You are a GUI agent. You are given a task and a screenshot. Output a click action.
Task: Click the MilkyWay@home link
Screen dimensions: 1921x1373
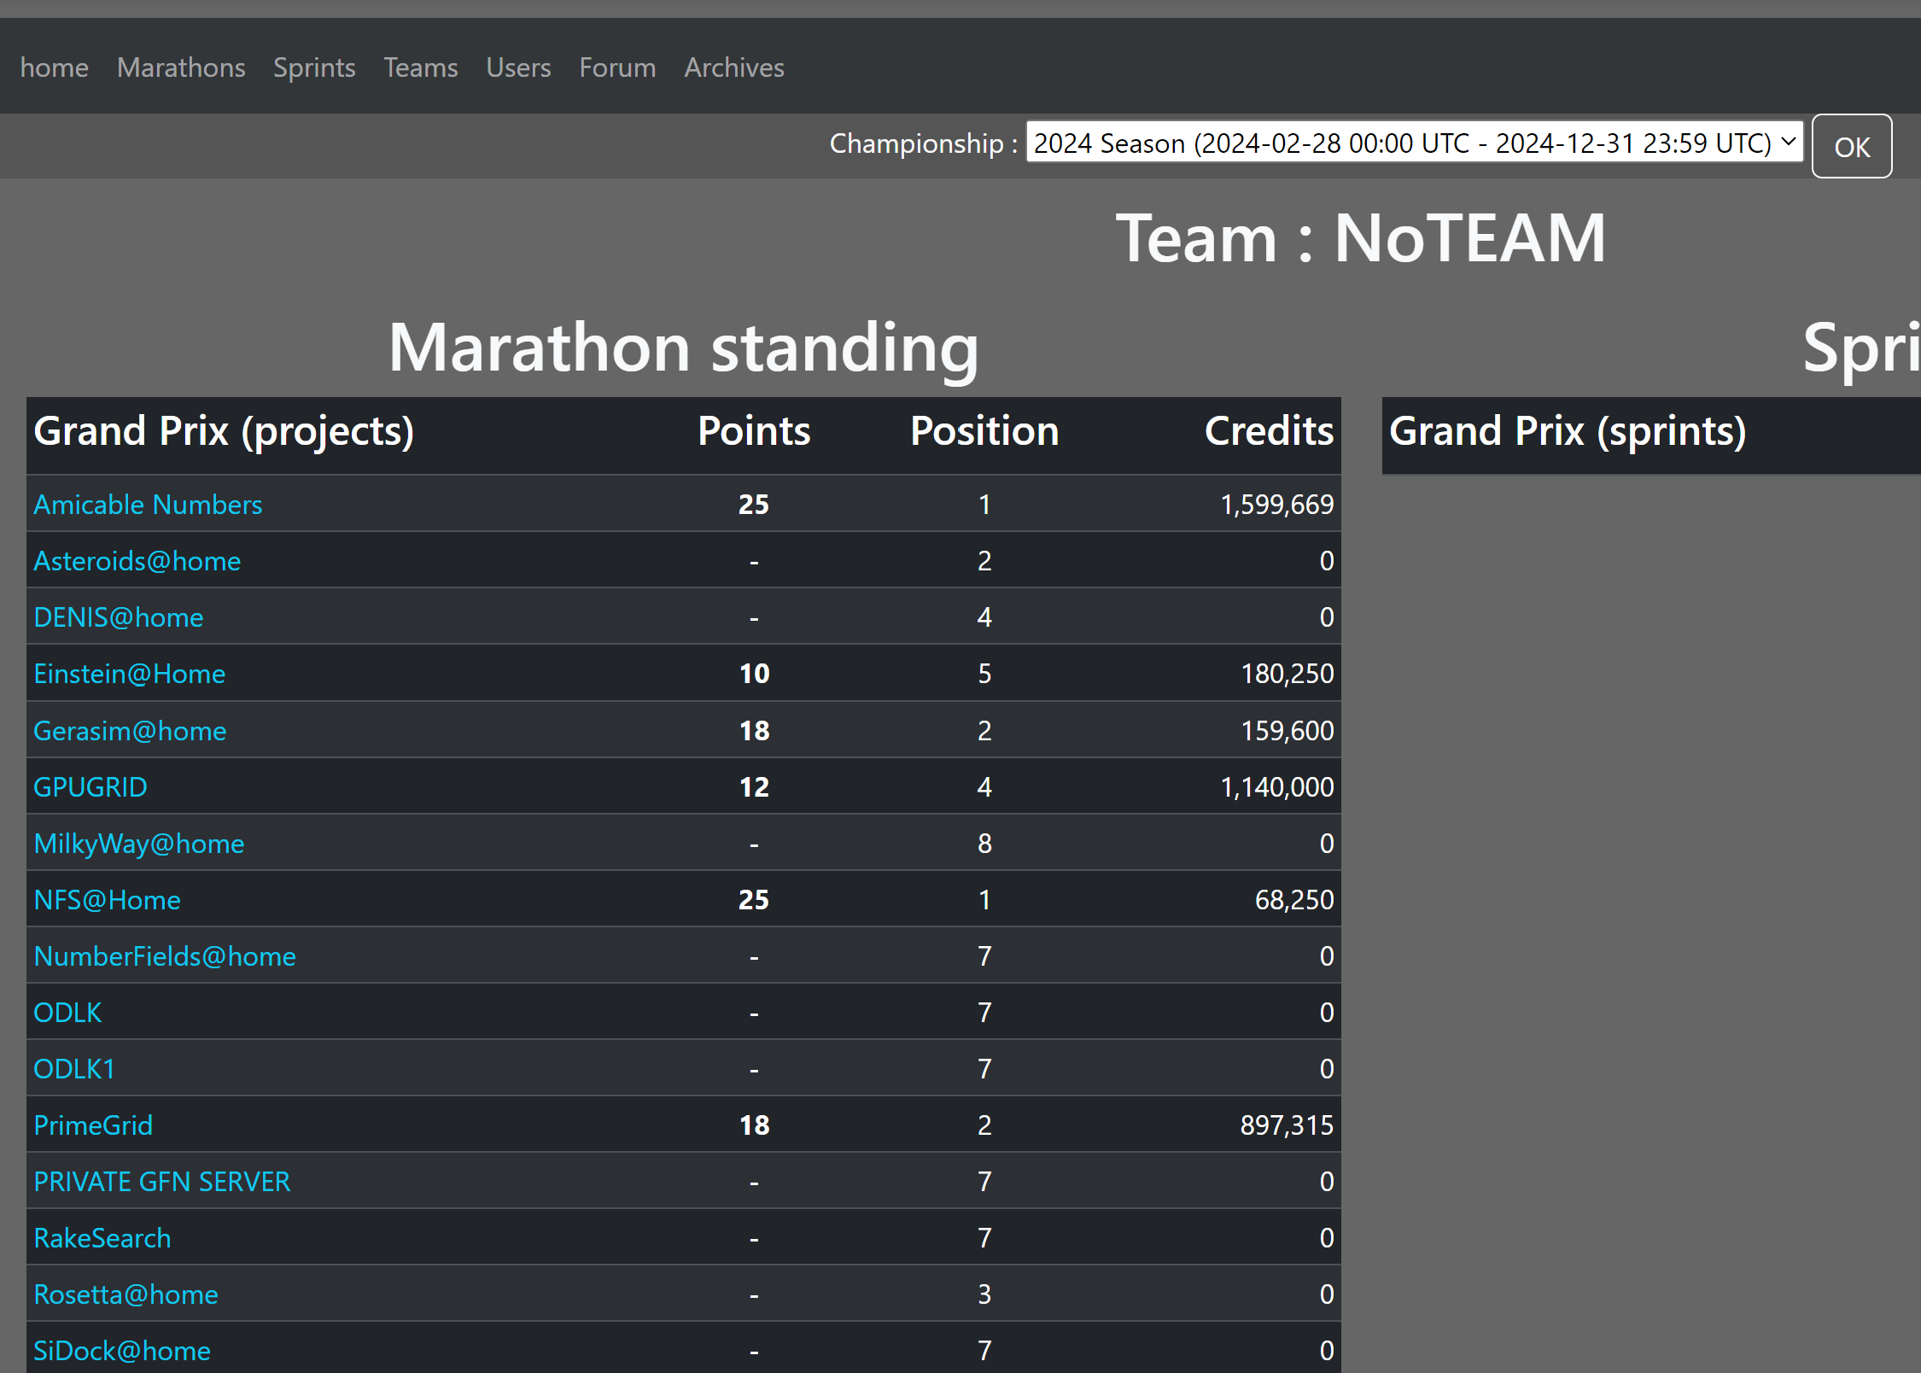[139, 844]
